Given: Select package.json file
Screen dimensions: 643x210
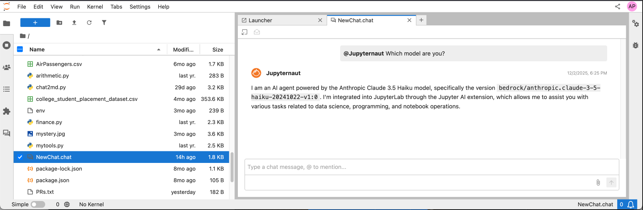Looking at the screenshot, I should pos(121,180).
